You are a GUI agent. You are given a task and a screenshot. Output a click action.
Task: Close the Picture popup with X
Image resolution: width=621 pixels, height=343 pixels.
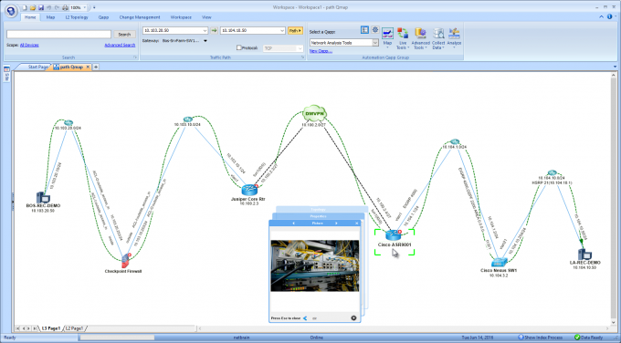356,223
